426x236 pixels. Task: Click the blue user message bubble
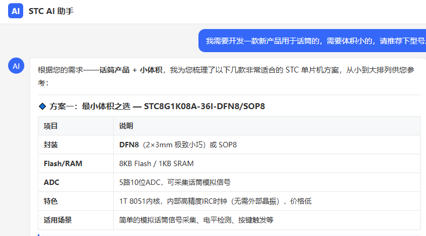[x=312, y=41]
